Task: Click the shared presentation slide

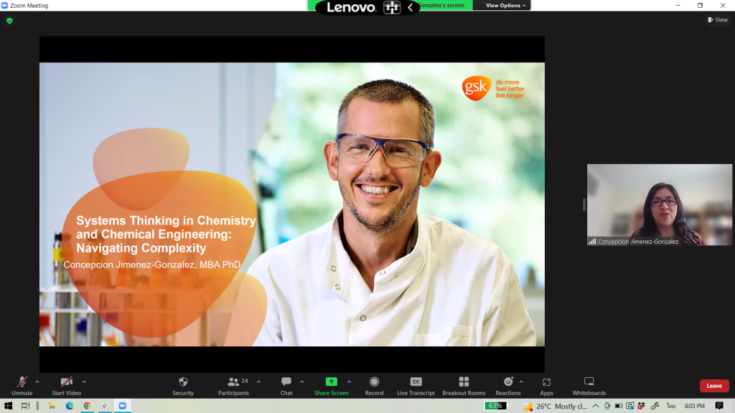Action: [x=292, y=204]
